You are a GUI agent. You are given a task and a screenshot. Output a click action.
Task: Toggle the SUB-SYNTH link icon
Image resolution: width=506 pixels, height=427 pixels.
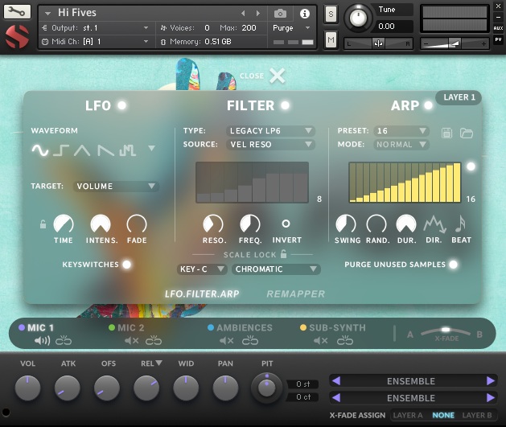(345, 341)
